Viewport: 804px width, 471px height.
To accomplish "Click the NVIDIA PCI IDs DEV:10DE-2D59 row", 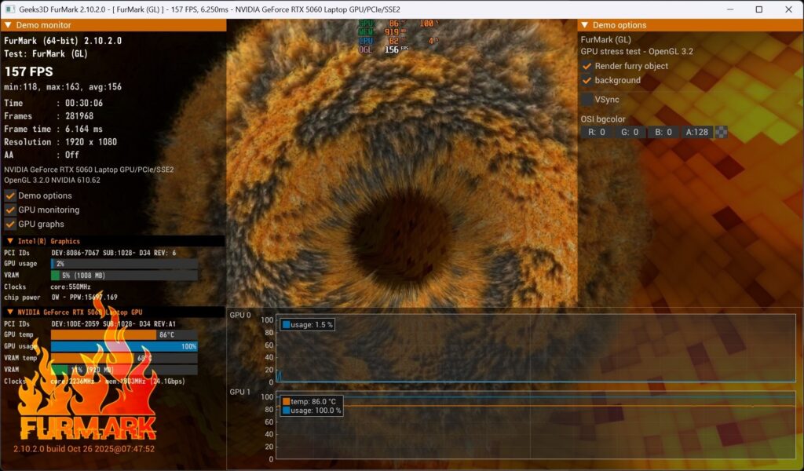I will click(90, 324).
